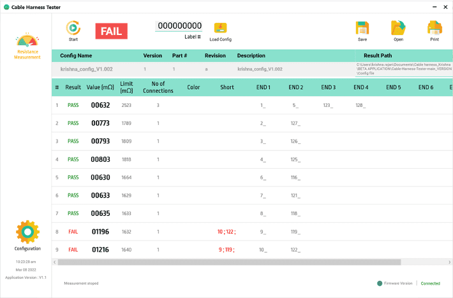Open the Resistance Measurement gauge icon

click(27, 39)
